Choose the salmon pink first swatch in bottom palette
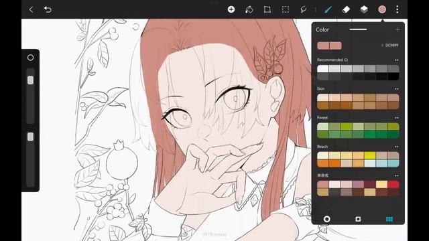Screen dimensions: 429x241 (x=323, y=185)
